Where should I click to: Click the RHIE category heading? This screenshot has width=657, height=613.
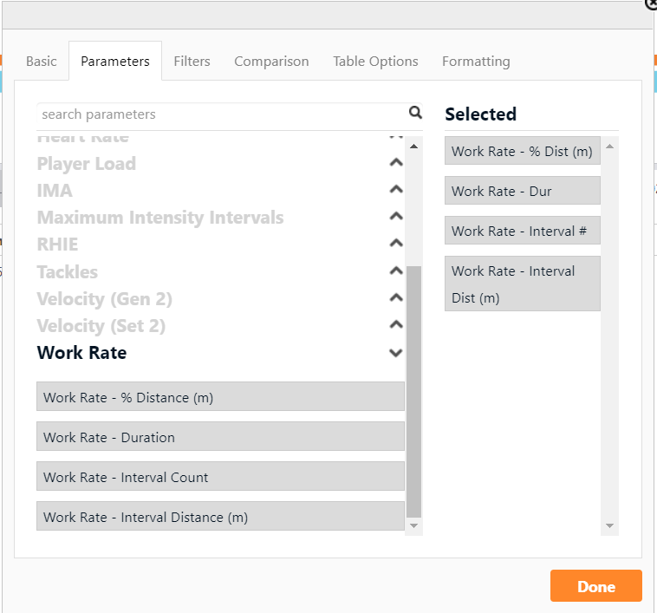[x=57, y=245]
